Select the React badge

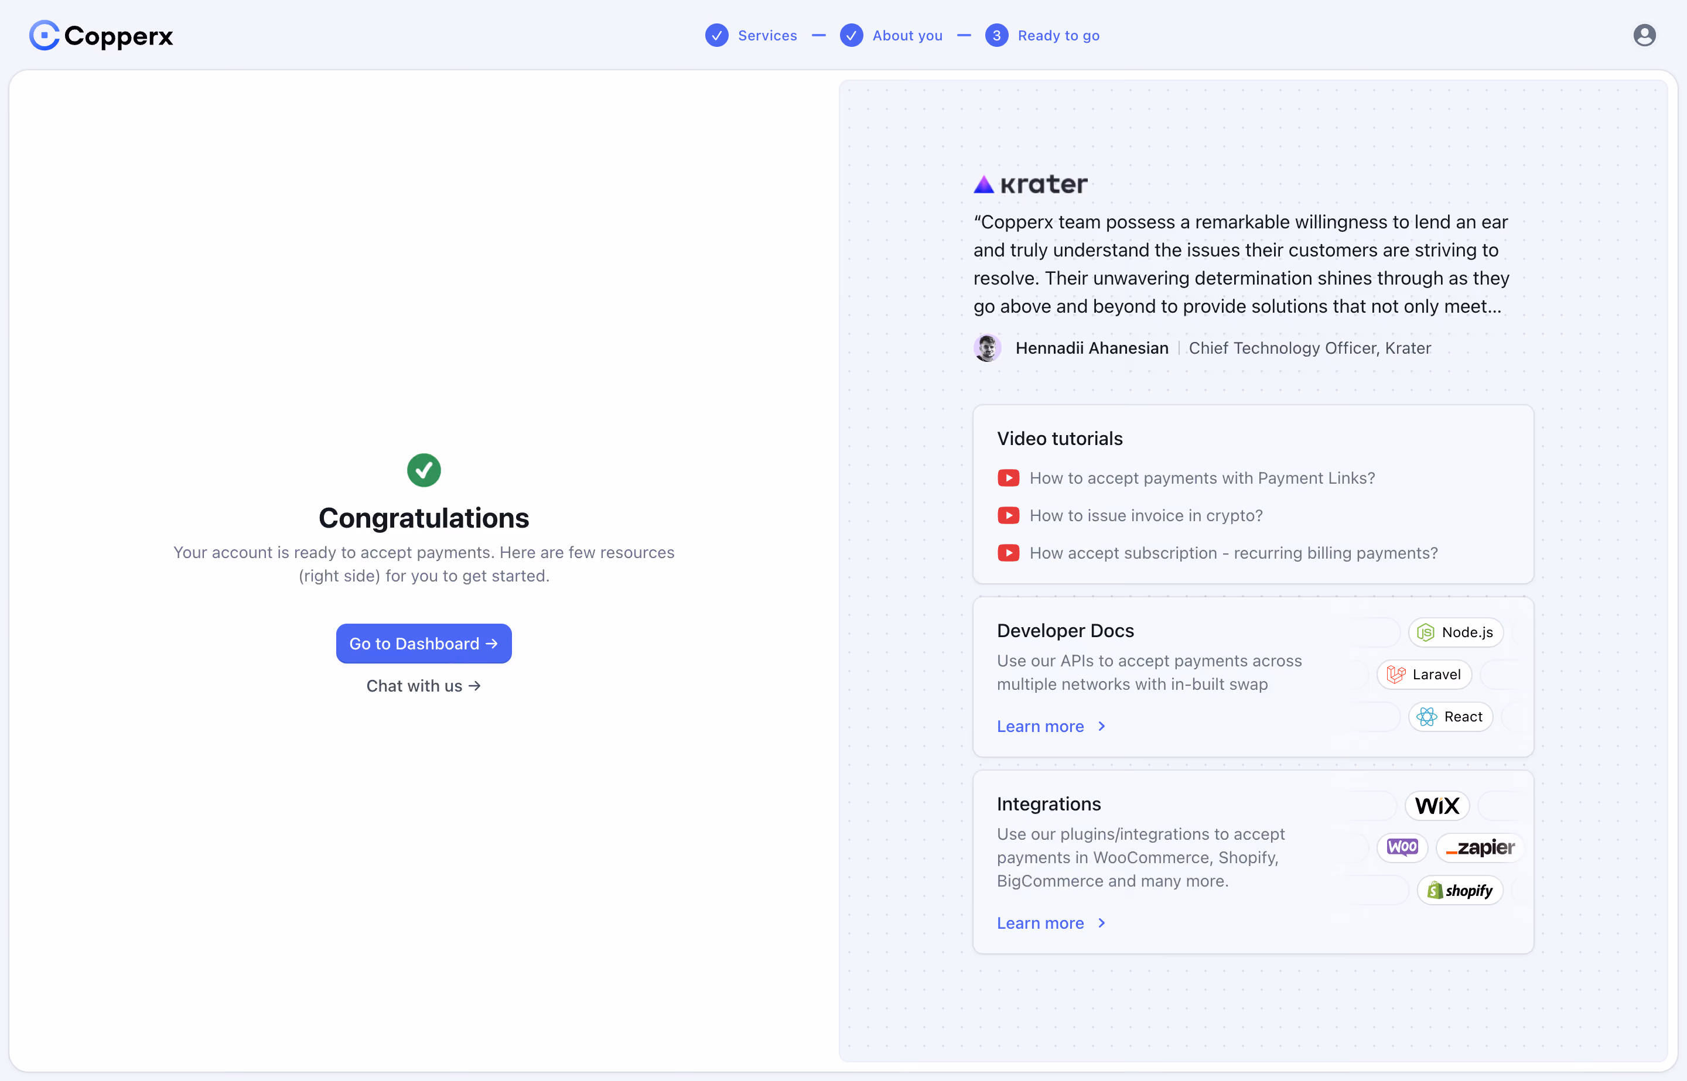(x=1450, y=717)
